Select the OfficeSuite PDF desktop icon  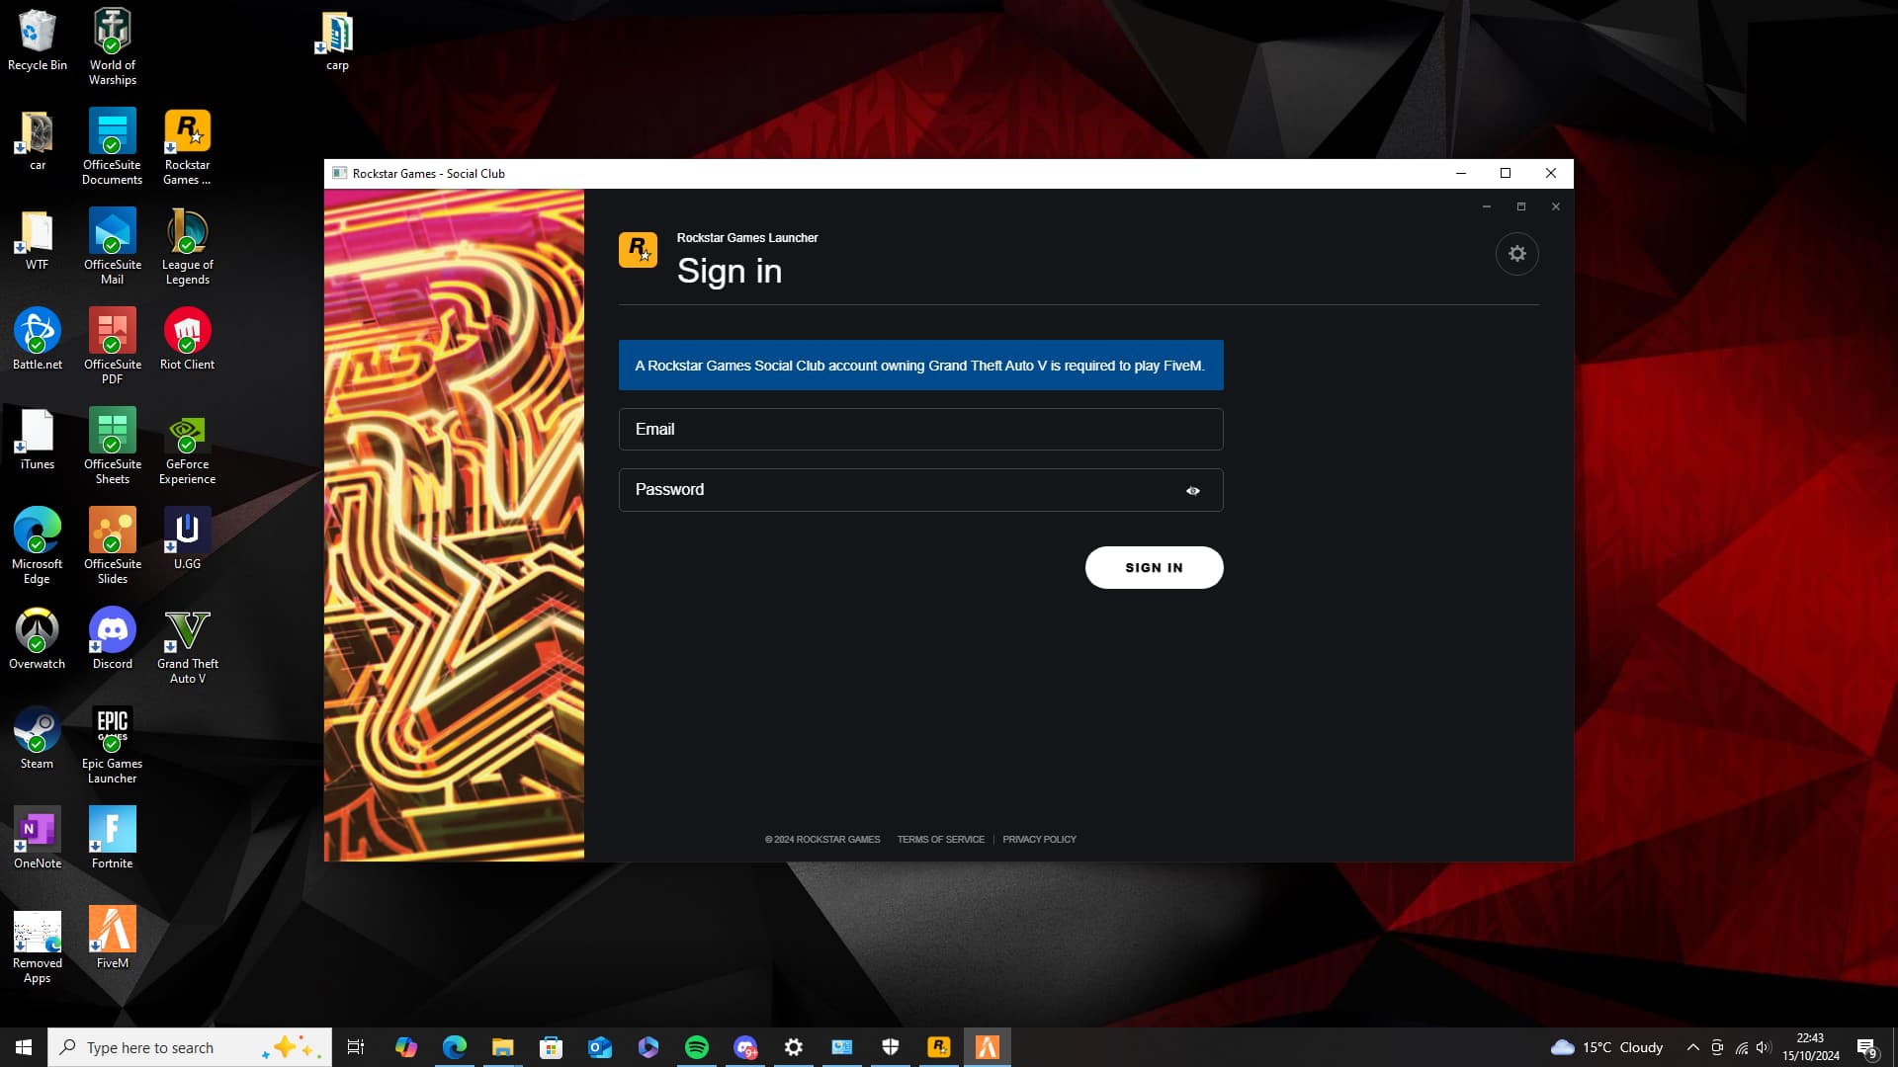(112, 347)
